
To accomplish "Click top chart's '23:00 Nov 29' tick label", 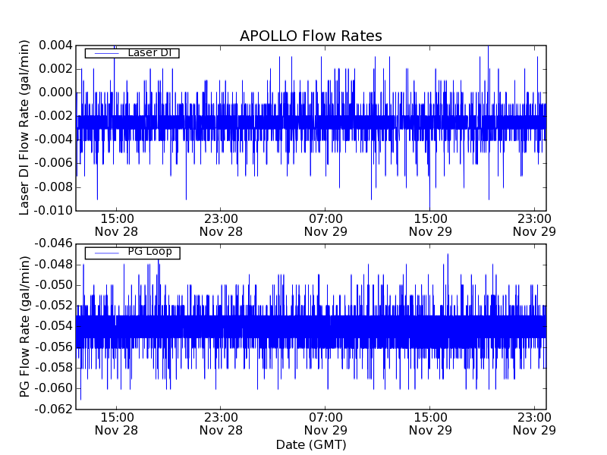I will [x=535, y=225].
